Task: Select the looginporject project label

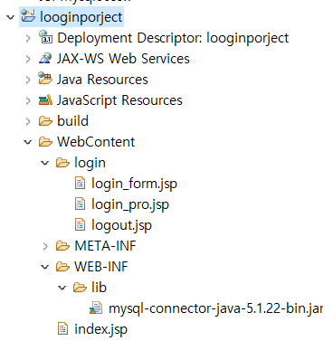Action: click(81, 17)
